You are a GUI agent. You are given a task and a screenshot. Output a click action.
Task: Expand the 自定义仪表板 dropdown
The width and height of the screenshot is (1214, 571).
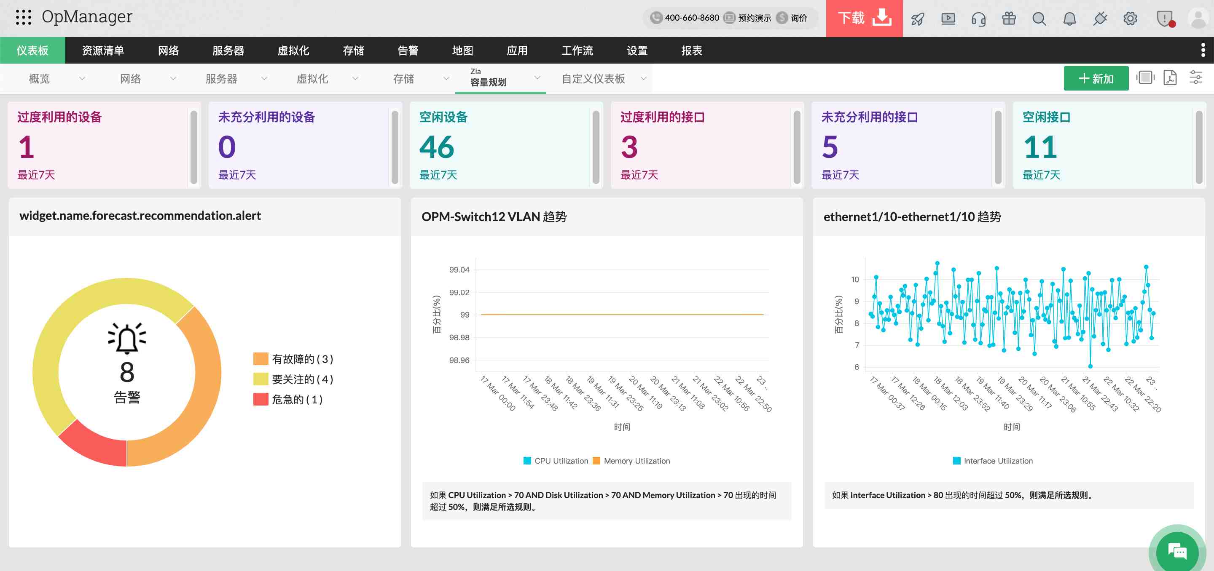click(643, 79)
